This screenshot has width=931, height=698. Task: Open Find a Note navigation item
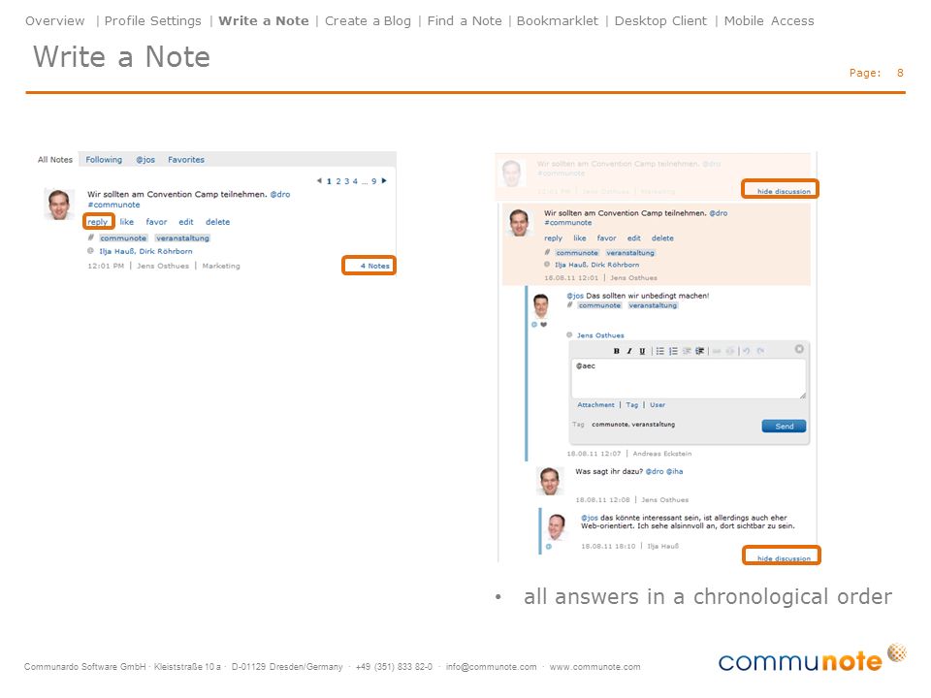pyautogui.click(x=465, y=20)
